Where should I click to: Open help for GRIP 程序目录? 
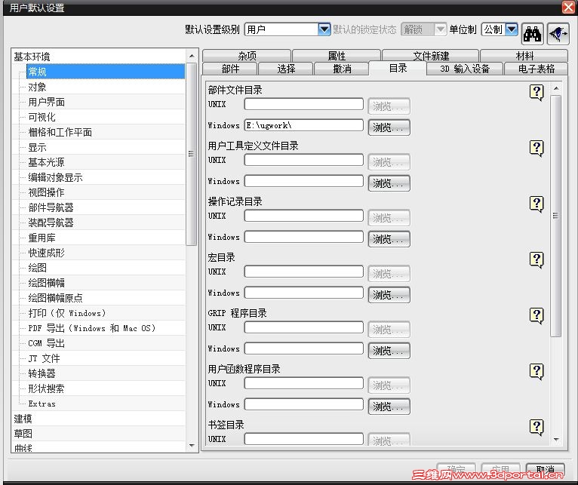tap(536, 315)
